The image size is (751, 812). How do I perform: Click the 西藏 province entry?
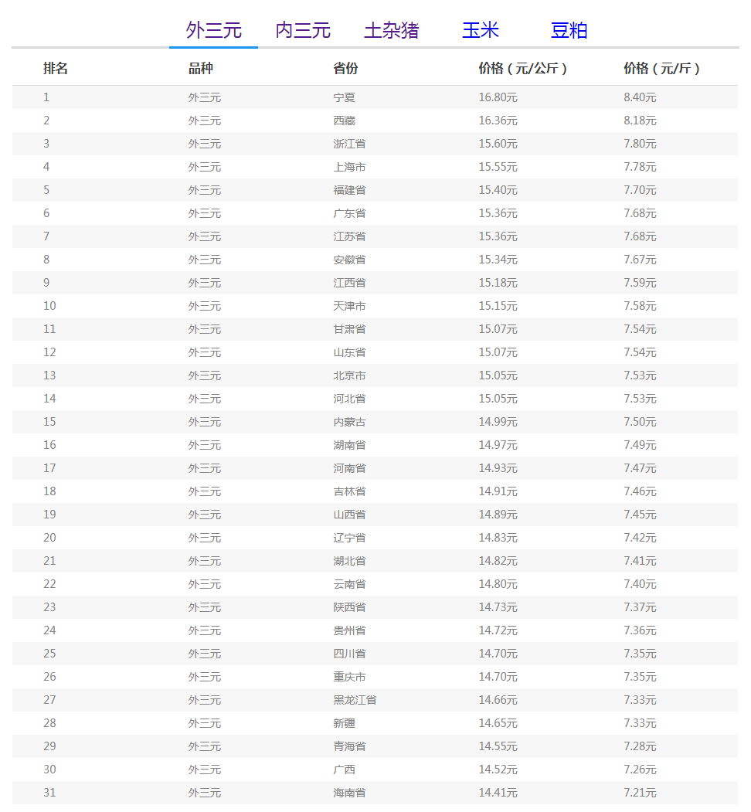[345, 121]
